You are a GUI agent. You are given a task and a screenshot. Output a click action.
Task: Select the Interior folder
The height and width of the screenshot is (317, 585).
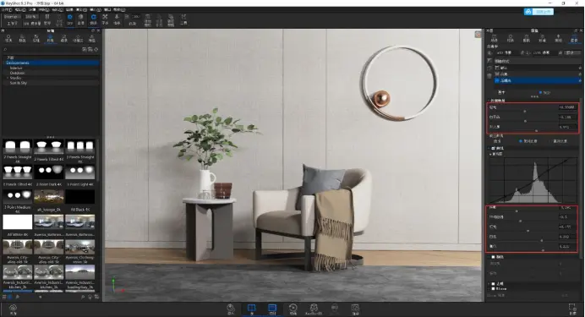[x=16, y=68]
